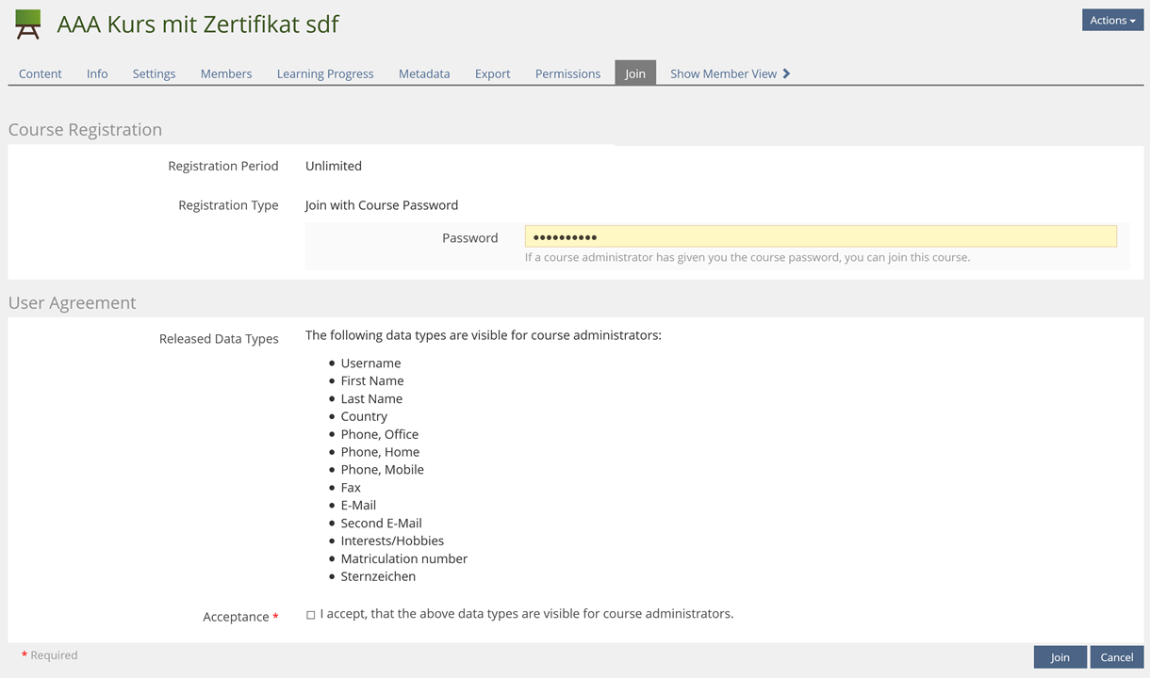Viewport: 1150px width, 678px height.
Task: Select the Members tab
Action: click(x=226, y=73)
